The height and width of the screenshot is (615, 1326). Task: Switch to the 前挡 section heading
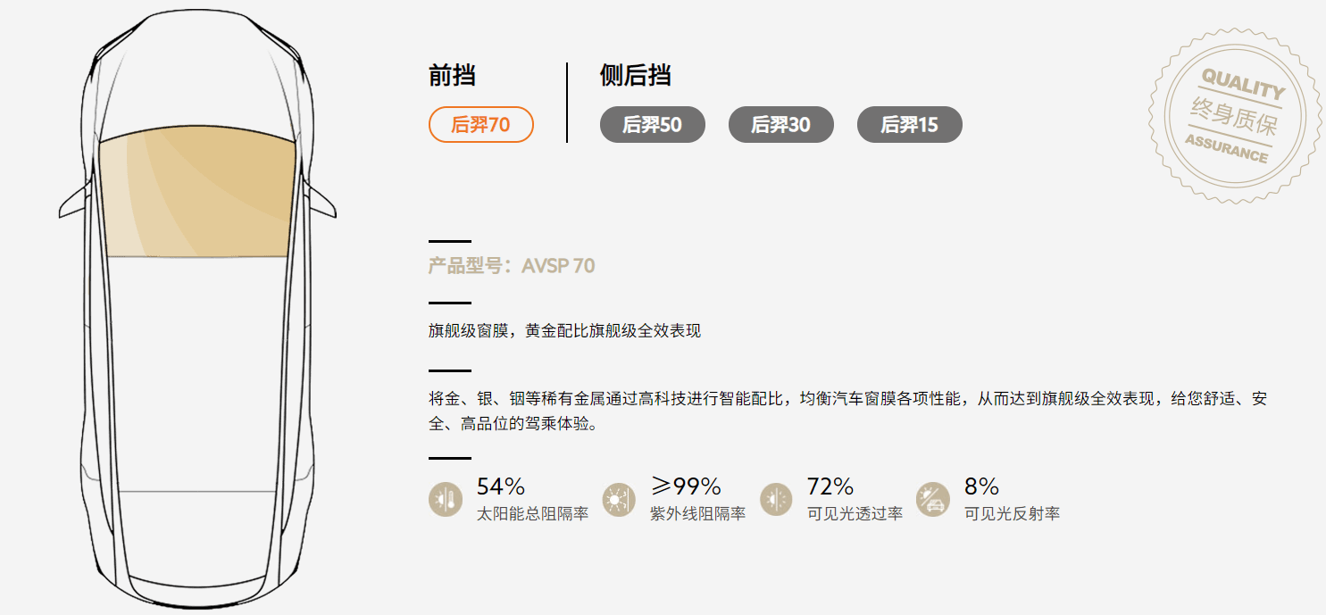(x=451, y=77)
